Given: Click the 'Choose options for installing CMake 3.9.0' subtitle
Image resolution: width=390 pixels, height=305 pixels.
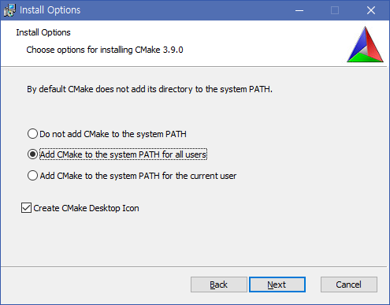Looking at the screenshot, I should click(105, 50).
